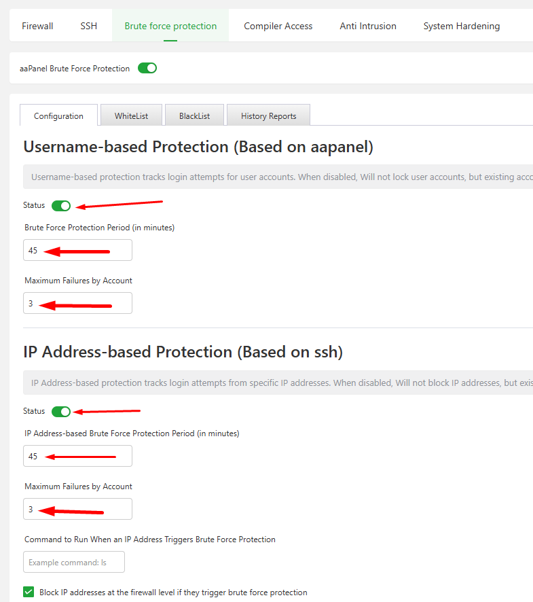Uncheck Block IP addresses at firewall level

29,592
